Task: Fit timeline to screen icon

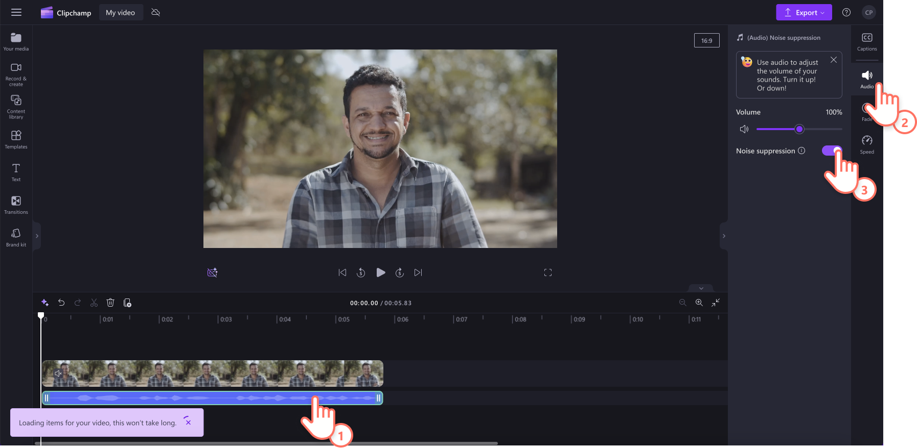Action: [716, 303]
